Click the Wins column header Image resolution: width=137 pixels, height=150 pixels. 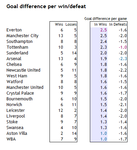pyautogui.click(x=59, y=24)
